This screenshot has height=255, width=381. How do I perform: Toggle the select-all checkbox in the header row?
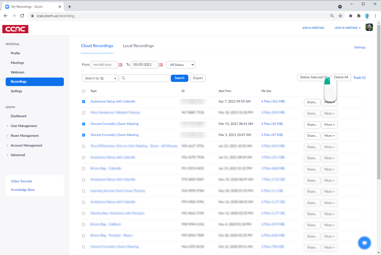pos(83,91)
